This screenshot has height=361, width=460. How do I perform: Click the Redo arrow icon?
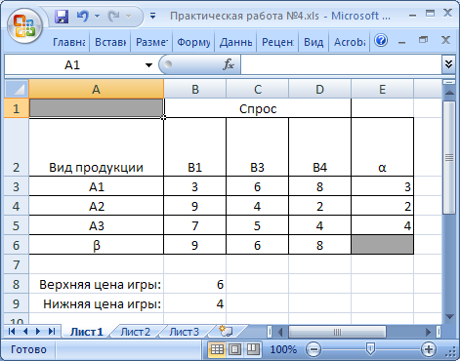114,16
